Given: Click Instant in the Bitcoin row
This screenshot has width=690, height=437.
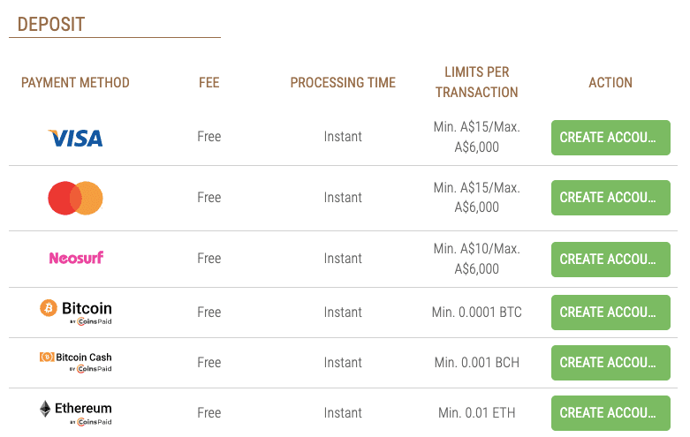Looking at the screenshot, I should pos(343,313).
